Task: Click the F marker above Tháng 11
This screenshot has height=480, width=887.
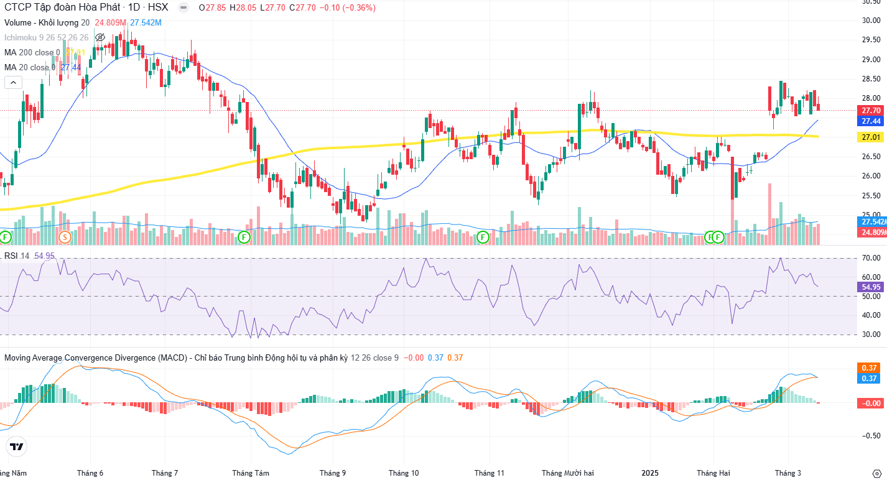Action: (x=483, y=237)
